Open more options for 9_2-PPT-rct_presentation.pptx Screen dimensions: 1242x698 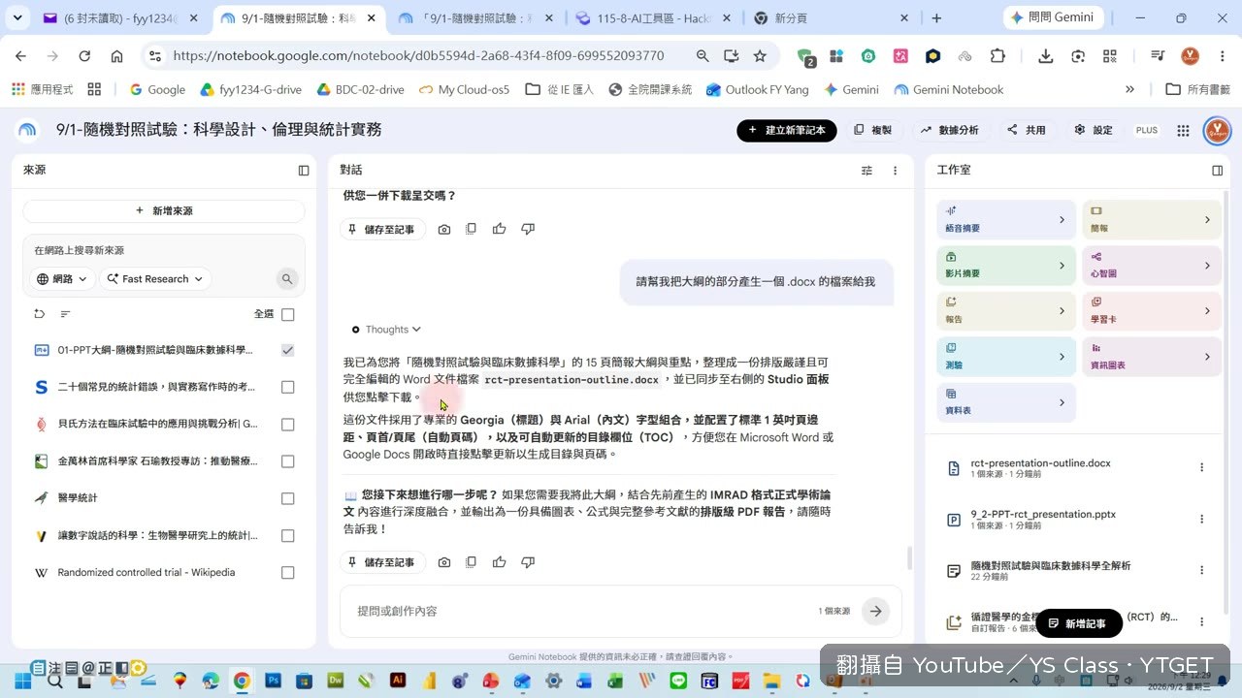pos(1201,519)
